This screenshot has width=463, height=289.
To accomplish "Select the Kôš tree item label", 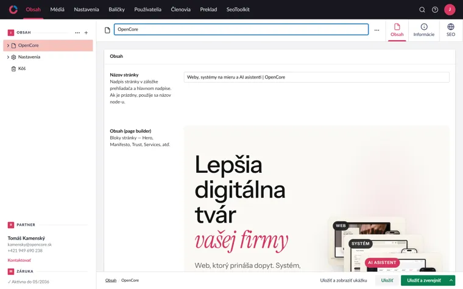I will tap(22, 69).
